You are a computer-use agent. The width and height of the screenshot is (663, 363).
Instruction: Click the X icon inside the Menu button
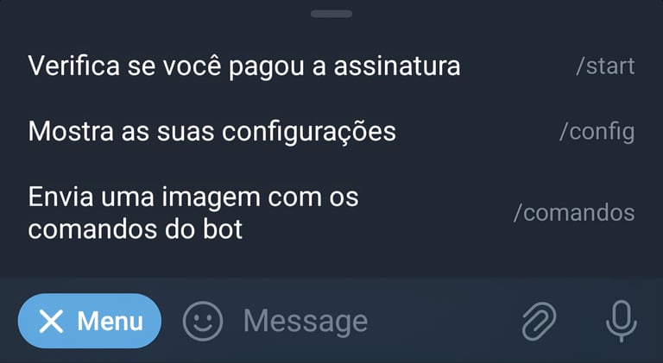pyautogui.click(x=51, y=322)
